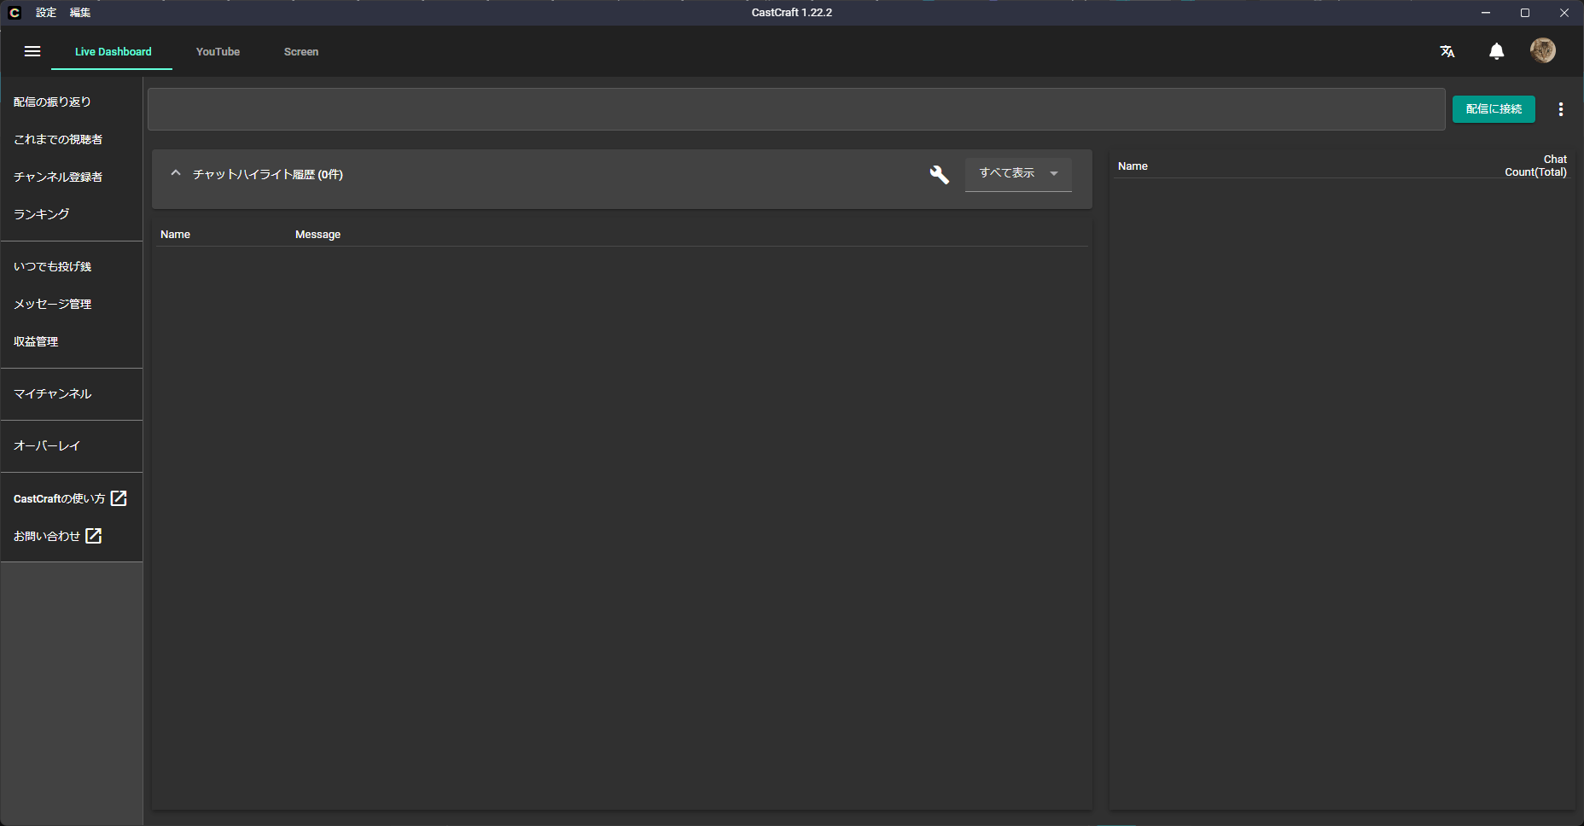Collapse the チャットハイライト履歴 panel
1584x826 pixels.
click(176, 174)
